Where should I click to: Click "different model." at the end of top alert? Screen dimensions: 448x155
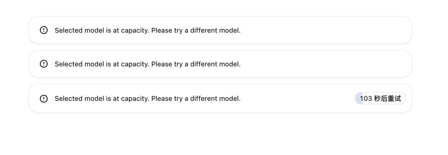[215, 30]
